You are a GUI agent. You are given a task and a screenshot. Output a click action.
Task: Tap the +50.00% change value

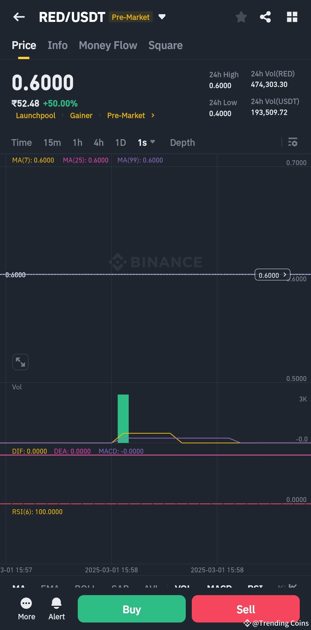pos(60,103)
